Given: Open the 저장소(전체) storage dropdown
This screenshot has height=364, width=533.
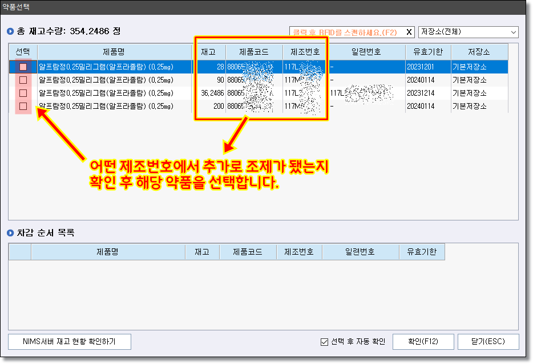Looking at the screenshot, I should tap(468, 32).
